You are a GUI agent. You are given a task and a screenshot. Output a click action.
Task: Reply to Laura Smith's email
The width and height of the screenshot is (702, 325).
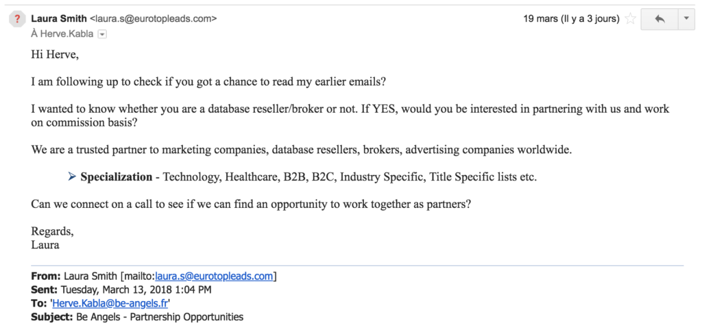[x=659, y=19]
